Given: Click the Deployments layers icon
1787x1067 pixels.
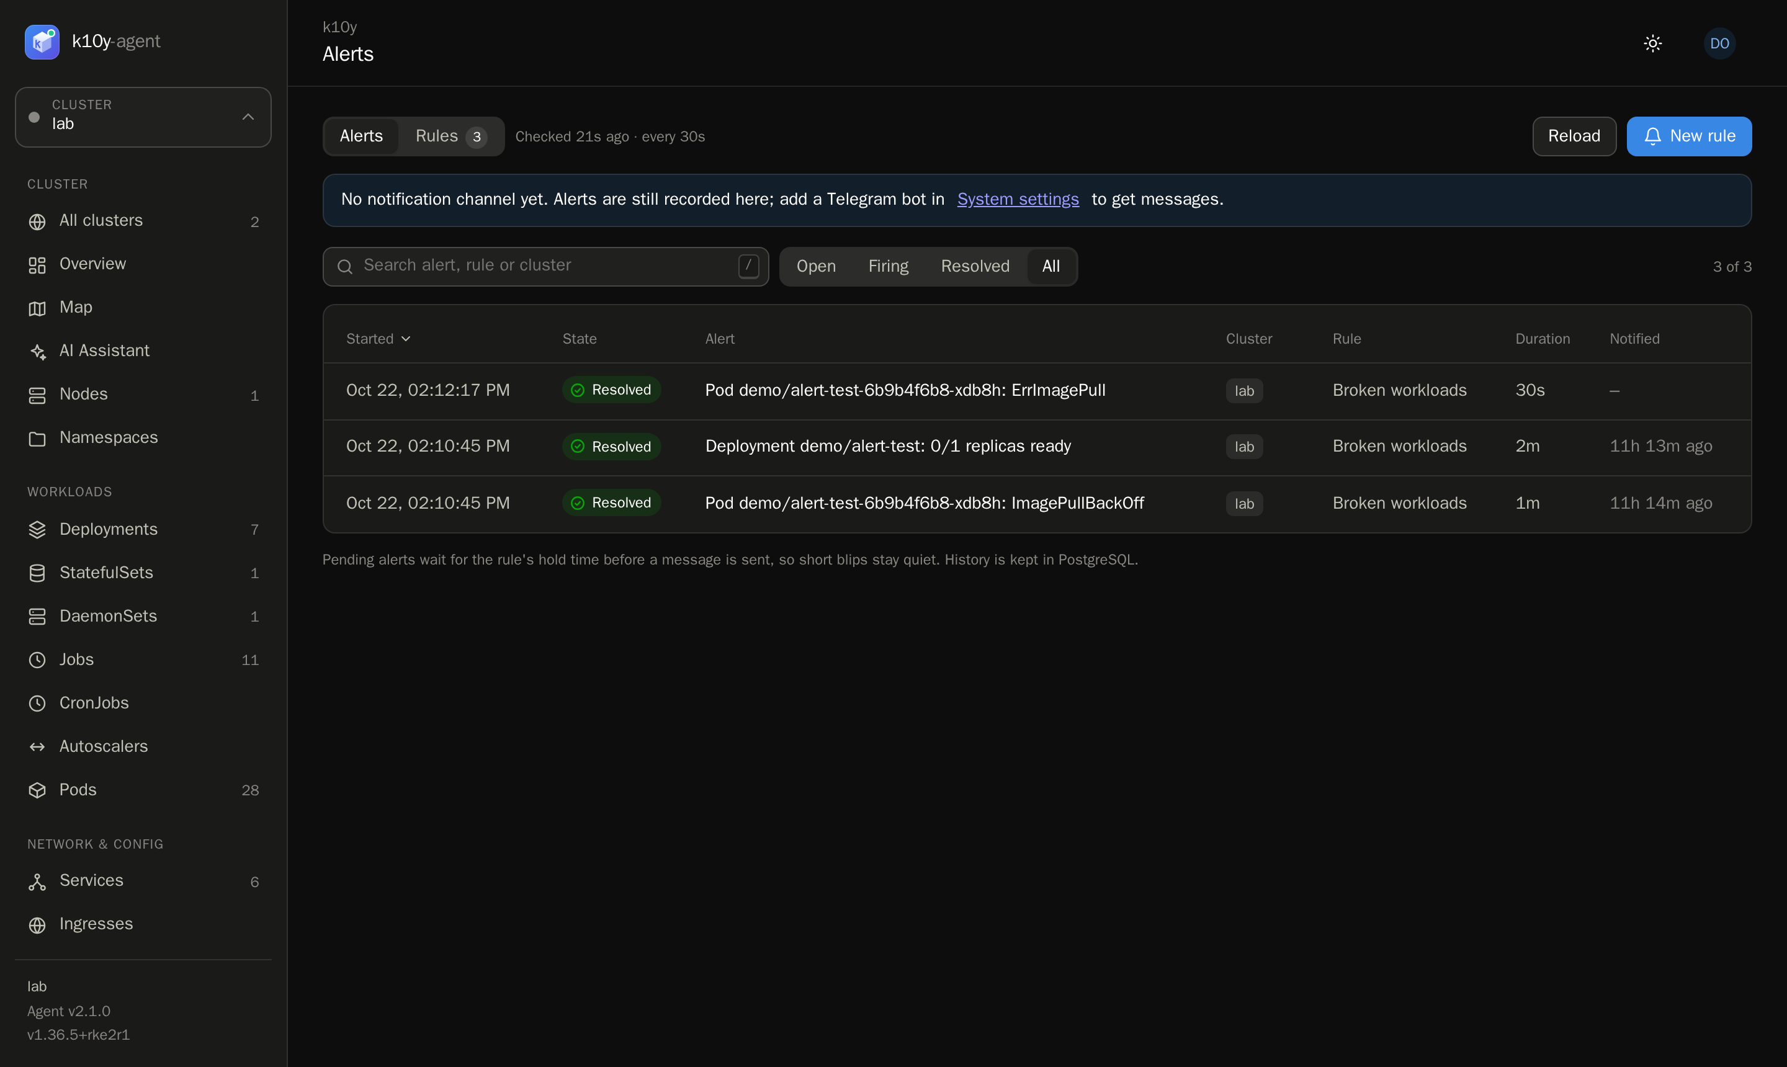Looking at the screenshot, I should tap(37, 530).
